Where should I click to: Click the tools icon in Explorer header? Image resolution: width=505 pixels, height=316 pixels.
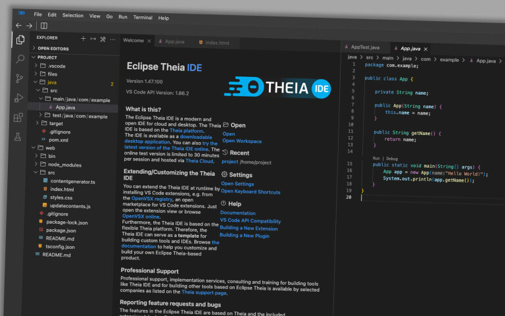(103, 39)
